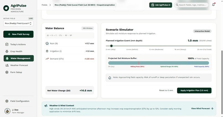The image size is (223, 117).
Task: Open the Crop Health section
Action: 19,51
